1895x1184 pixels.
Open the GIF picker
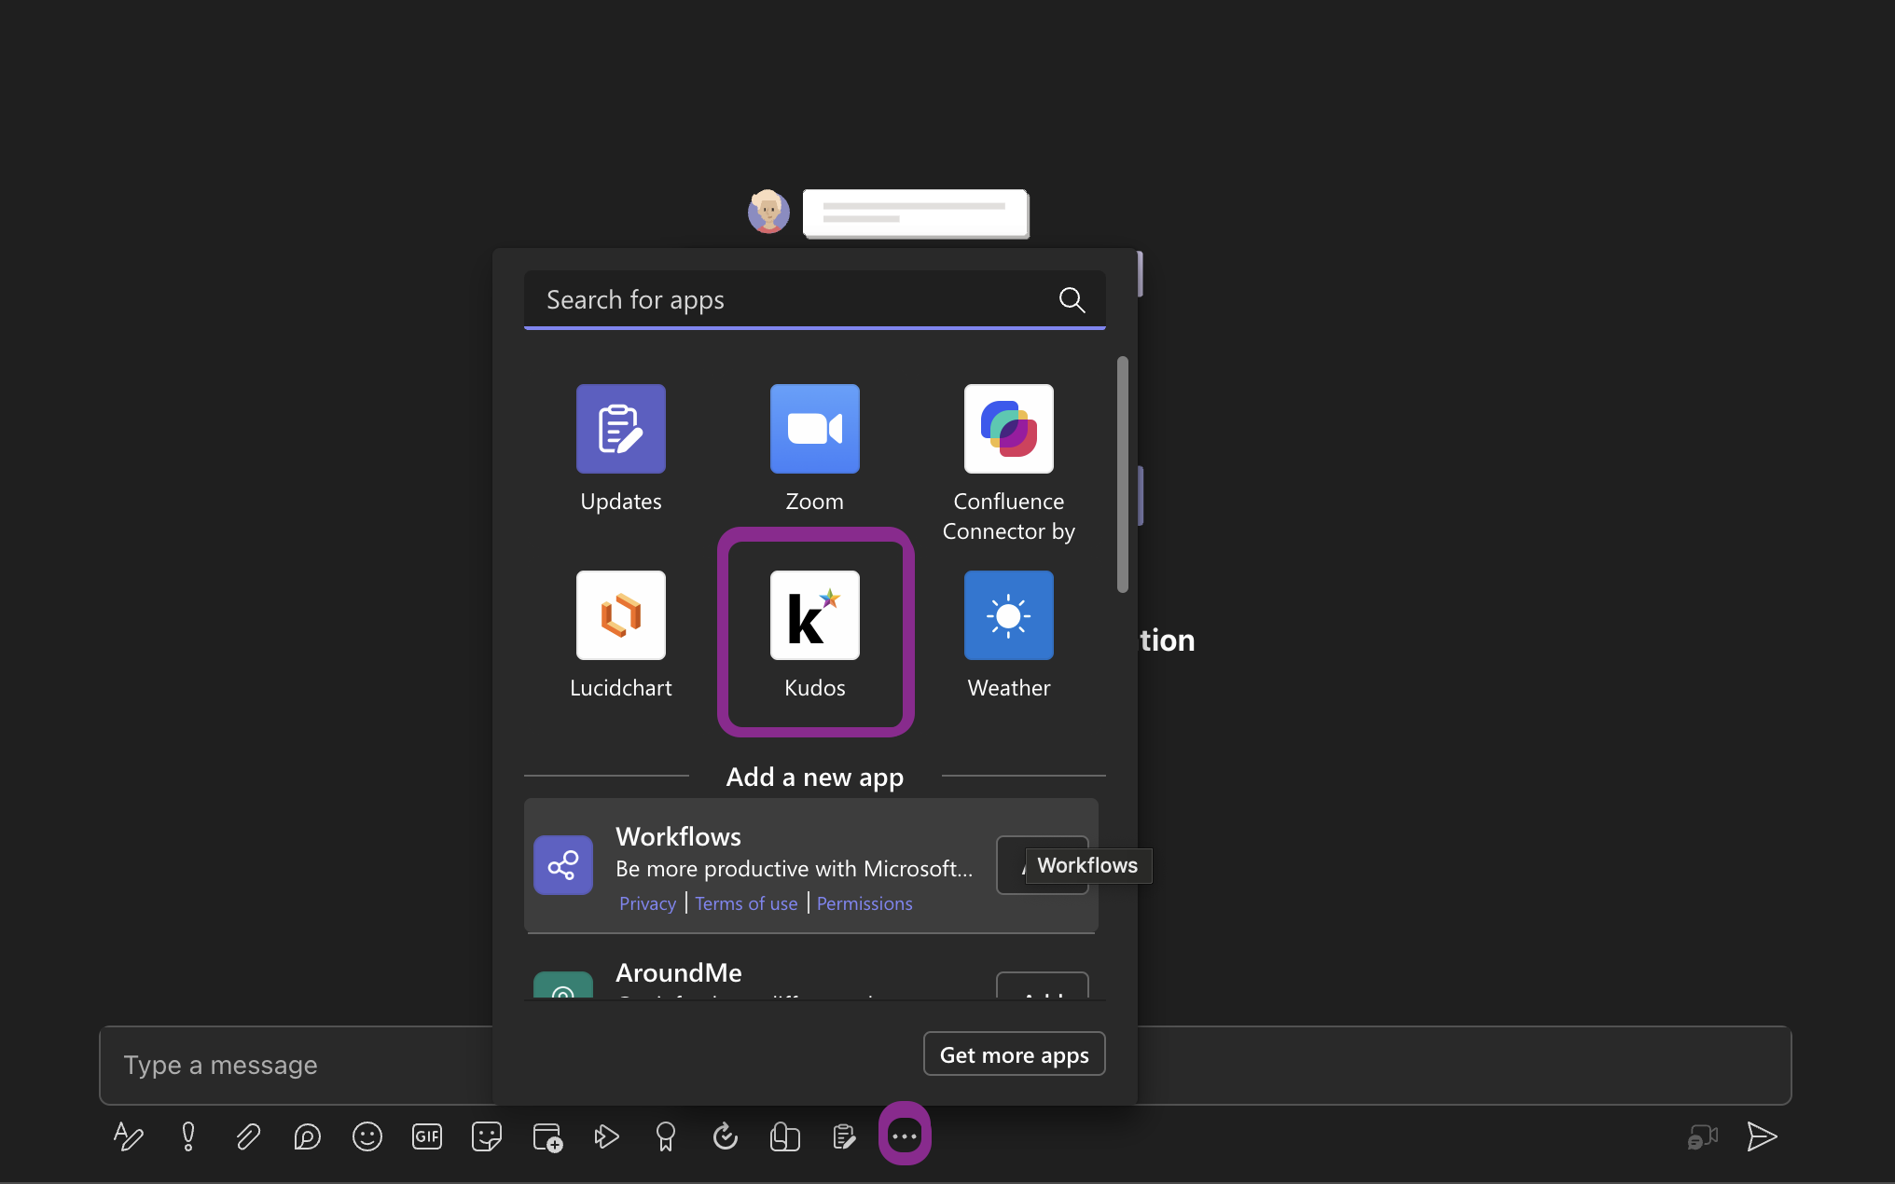point(427,1136)
